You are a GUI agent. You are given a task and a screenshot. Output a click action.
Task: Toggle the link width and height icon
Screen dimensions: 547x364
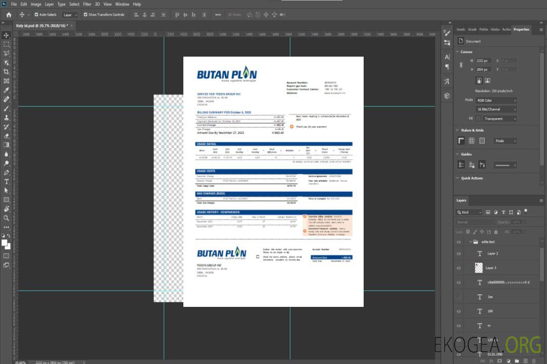pos(461,65)
